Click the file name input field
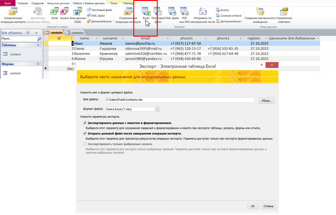This screenshot has height=215, width=336. tap(180, 100)
